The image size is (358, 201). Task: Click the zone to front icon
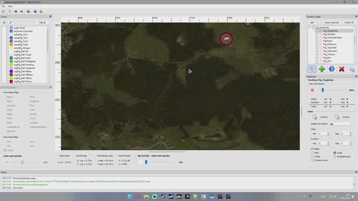point(314,117)
